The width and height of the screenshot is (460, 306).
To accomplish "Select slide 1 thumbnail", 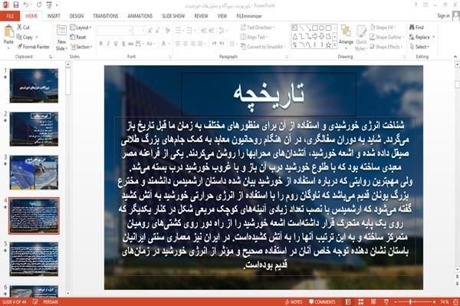I will click(34, 86).
